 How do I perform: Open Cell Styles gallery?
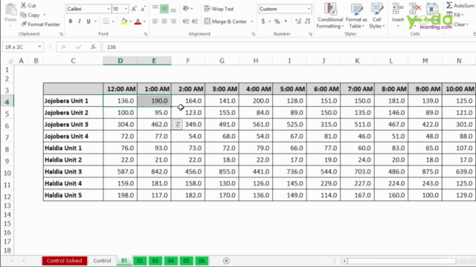[377, 16]
